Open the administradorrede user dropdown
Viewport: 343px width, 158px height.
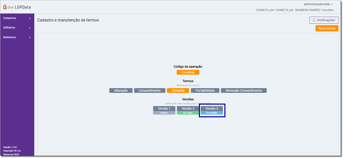click(318, 4)
